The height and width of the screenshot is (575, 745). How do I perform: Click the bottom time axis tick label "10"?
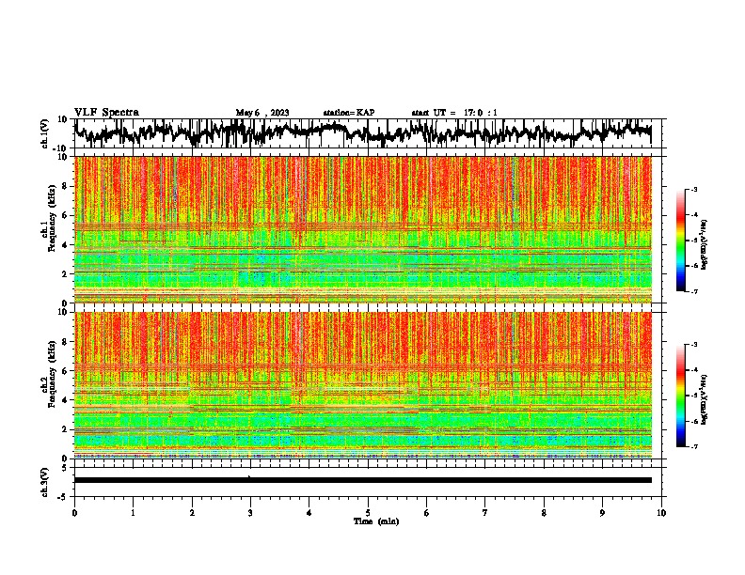coord(661,513)
